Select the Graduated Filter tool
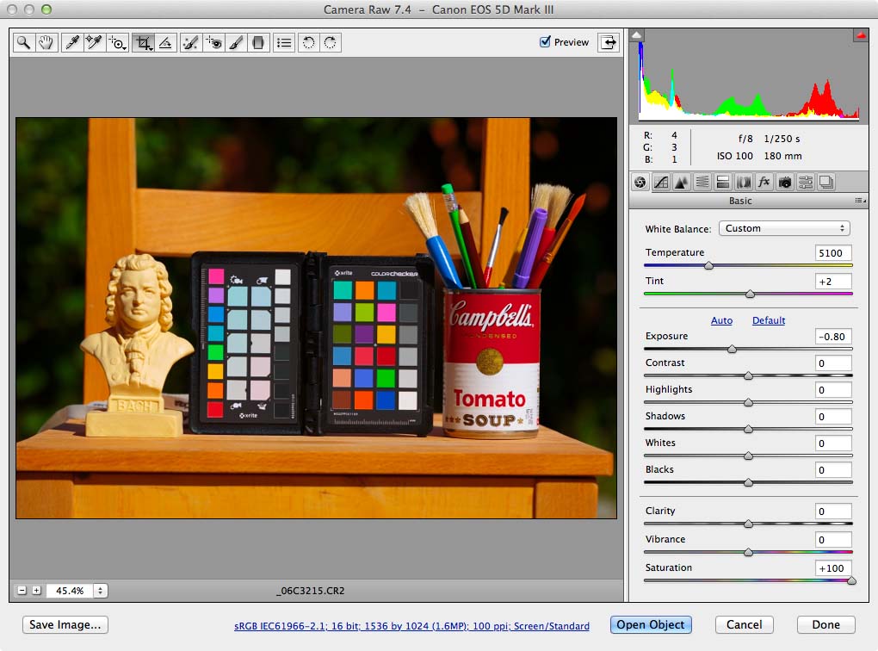This screenshot has height=651, width=878. (258, 42)
